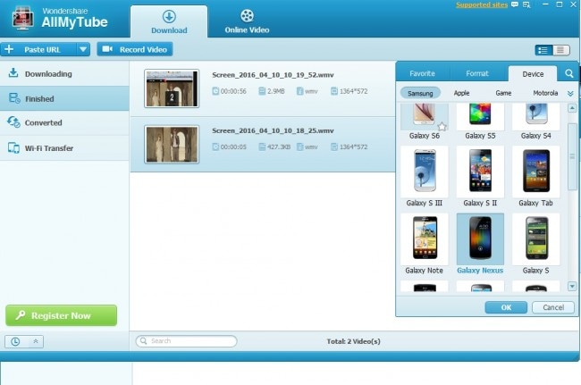Confirm with the OK button
The width and height of the screenshot is (581, 385).
(506, 307)
